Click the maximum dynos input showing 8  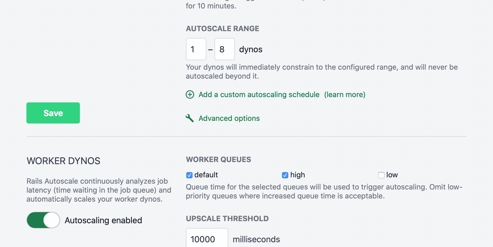pyautogui.click(x=225, y=49)
